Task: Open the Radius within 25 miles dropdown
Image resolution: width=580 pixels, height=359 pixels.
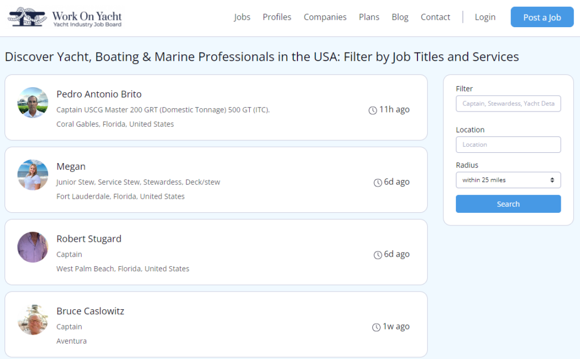Action: (508, 180)
